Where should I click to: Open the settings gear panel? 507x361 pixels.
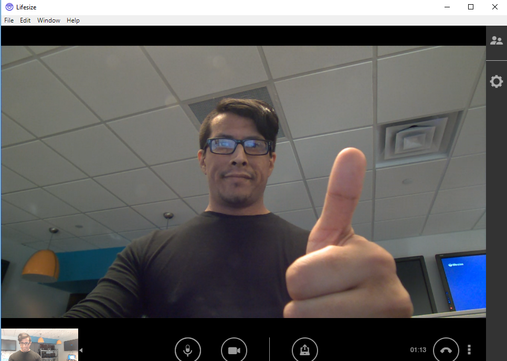tap(496, 81)
